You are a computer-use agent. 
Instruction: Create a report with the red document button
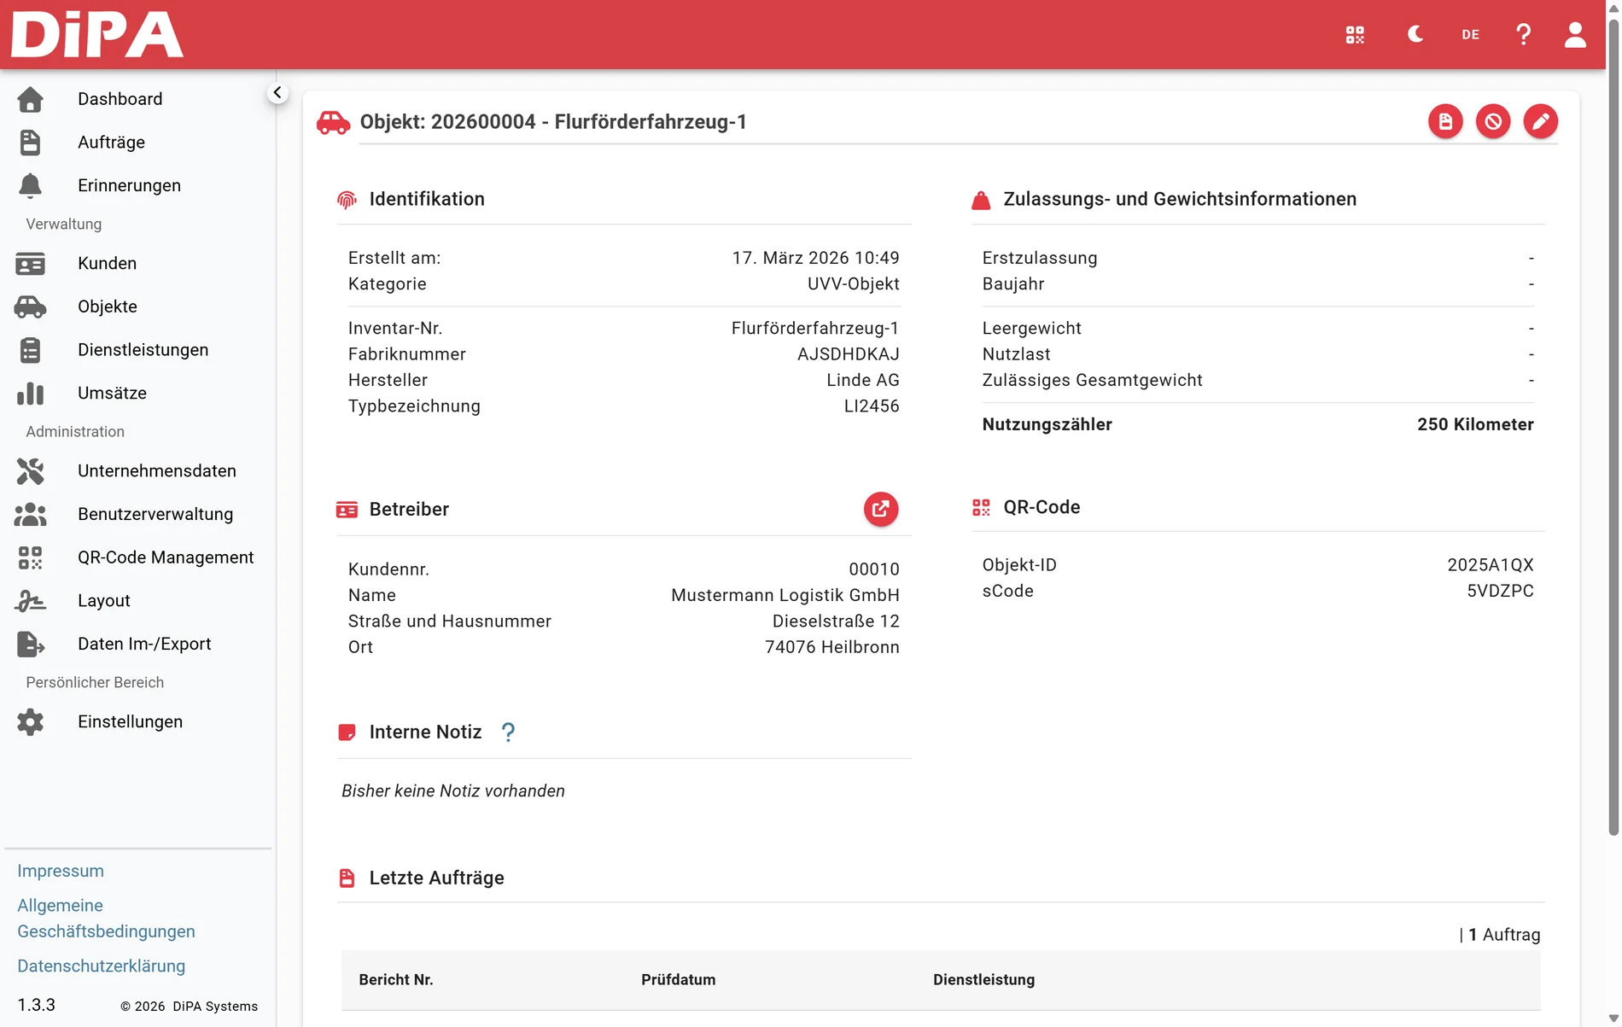coord(1445,122)
